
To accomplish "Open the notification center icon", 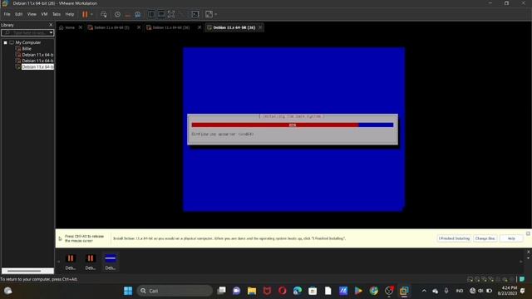I will pyautogui.click(x=523, y=291).
